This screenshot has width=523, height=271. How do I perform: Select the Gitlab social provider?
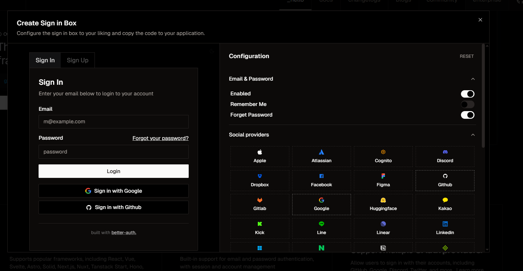260,205
